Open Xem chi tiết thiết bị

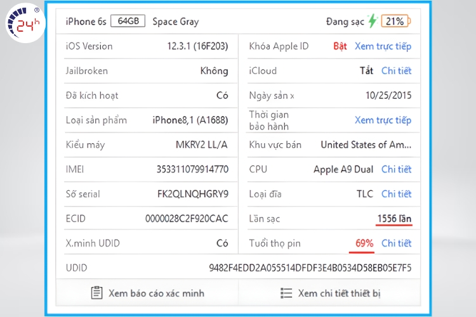point(339,294)
